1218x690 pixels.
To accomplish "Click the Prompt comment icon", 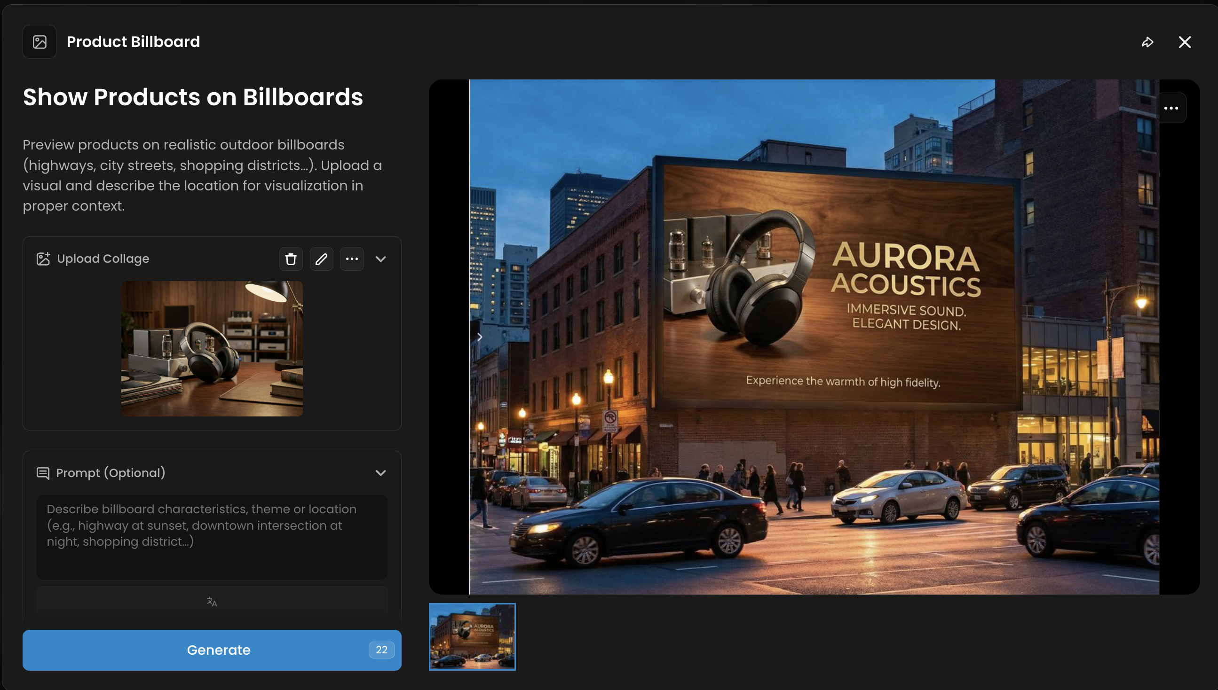I will point(43,473).
